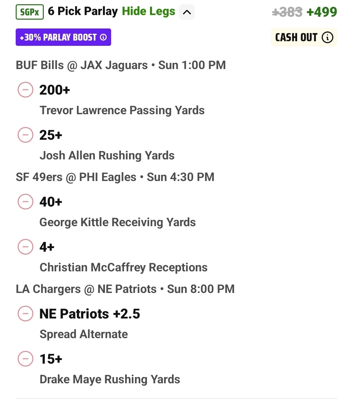353x399 pixels.
Task: Select the boosted +499 odds value
Action: click(322, 12)
